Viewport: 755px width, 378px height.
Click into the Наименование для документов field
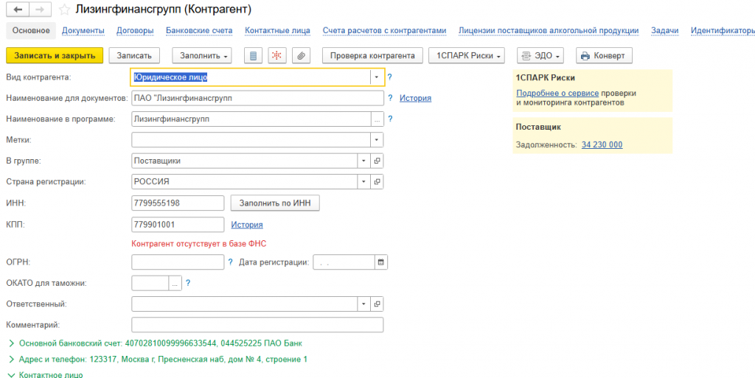coord(257,98)
